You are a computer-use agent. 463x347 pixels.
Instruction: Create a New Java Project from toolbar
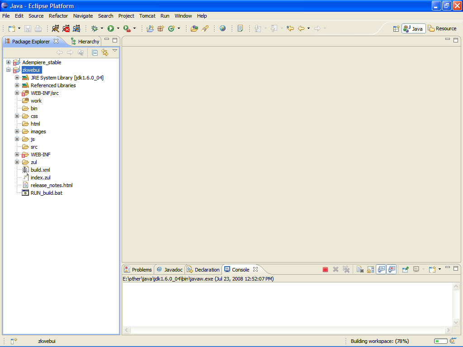150,28
